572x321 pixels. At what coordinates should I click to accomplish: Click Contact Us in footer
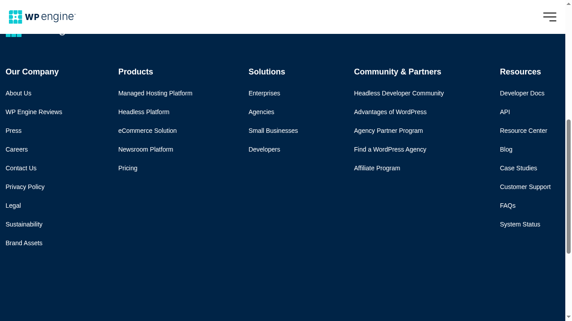21,168
